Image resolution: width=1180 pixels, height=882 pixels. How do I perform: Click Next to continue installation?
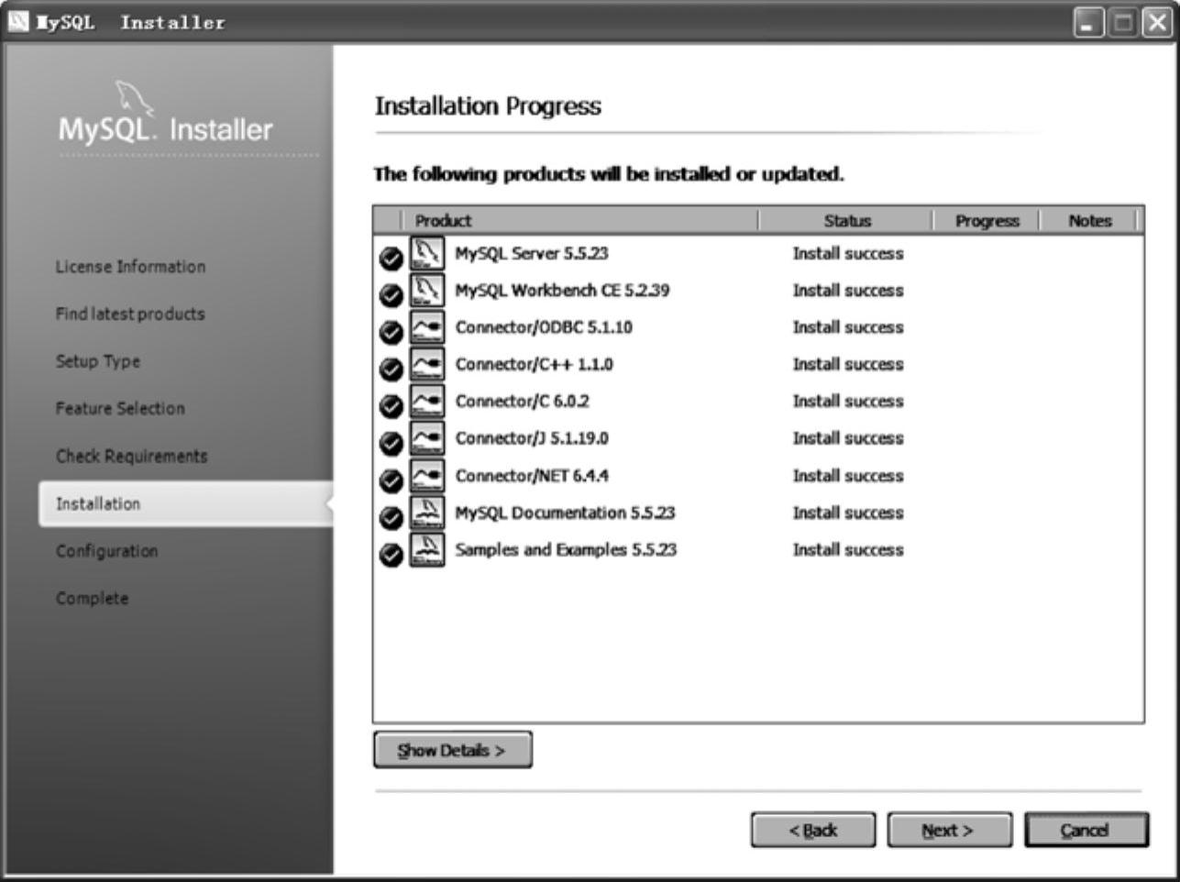[x=950, y=831]
